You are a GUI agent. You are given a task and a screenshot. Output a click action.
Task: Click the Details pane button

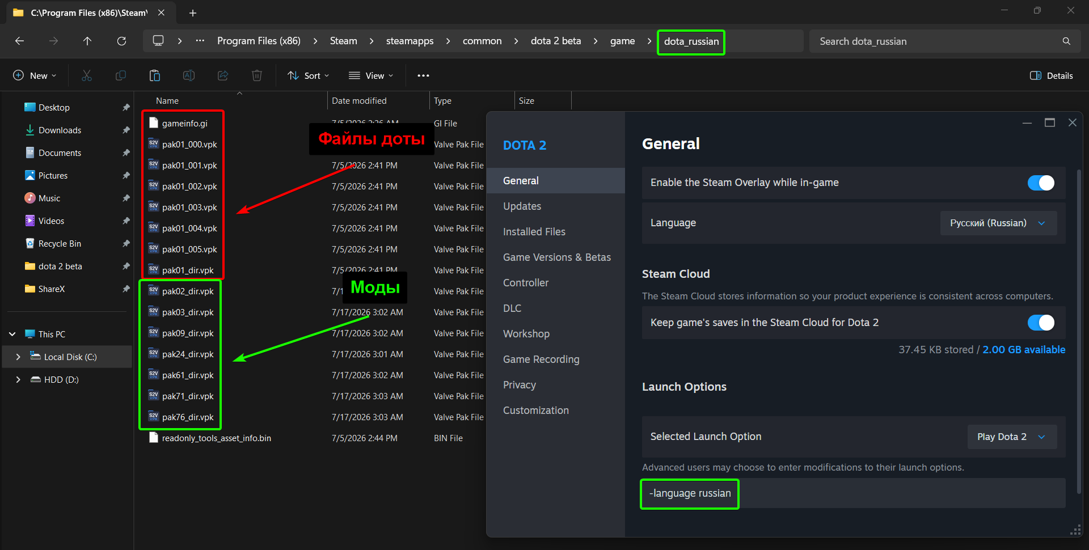1052,75
